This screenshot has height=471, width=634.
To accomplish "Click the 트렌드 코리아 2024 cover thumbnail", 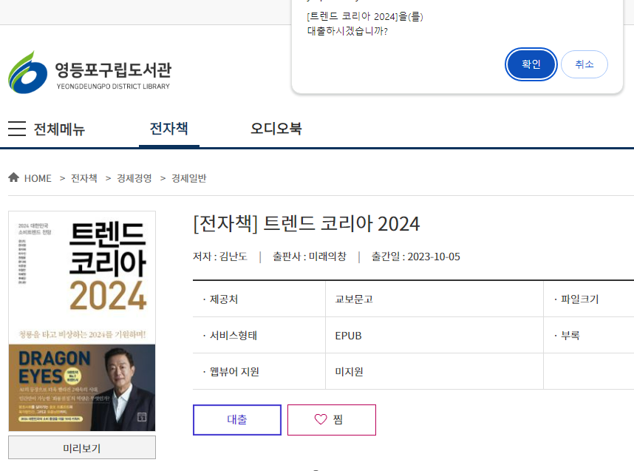I will pos(82,321).
